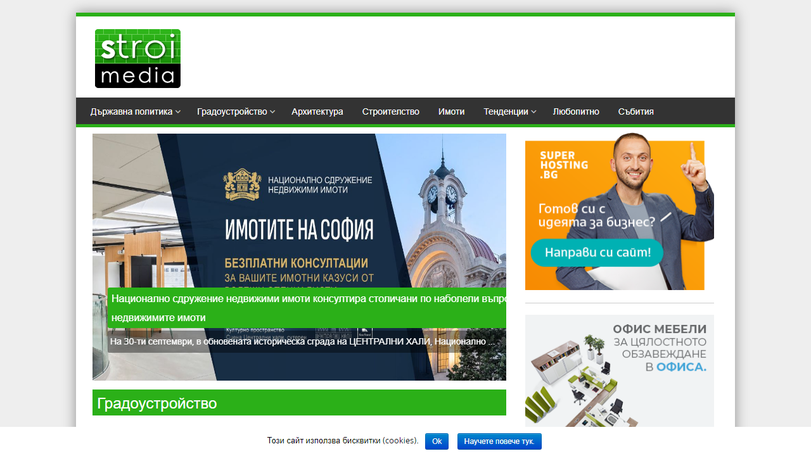
Task: Open the Имоти menu item
Action: pyautogui.click(x=451, y=111)
